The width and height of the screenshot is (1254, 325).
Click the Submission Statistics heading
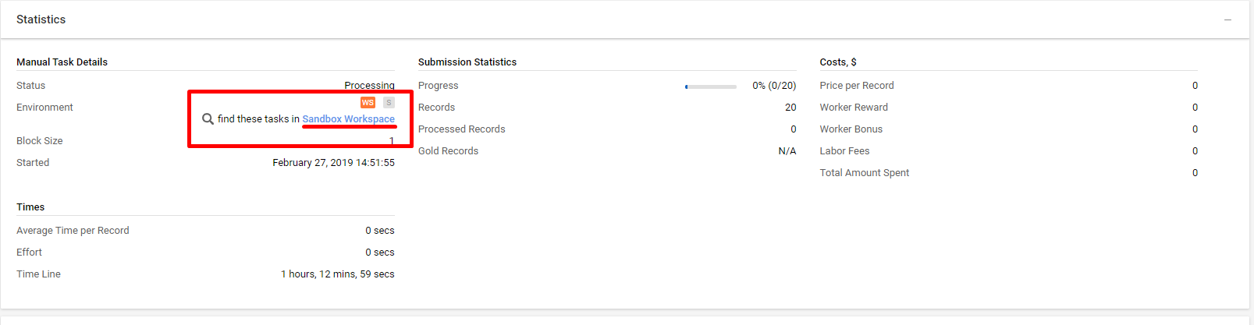pos(467,62)
